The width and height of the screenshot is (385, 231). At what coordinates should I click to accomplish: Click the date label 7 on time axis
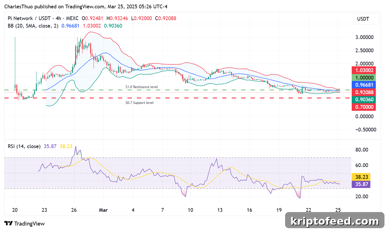pos(162,210)
